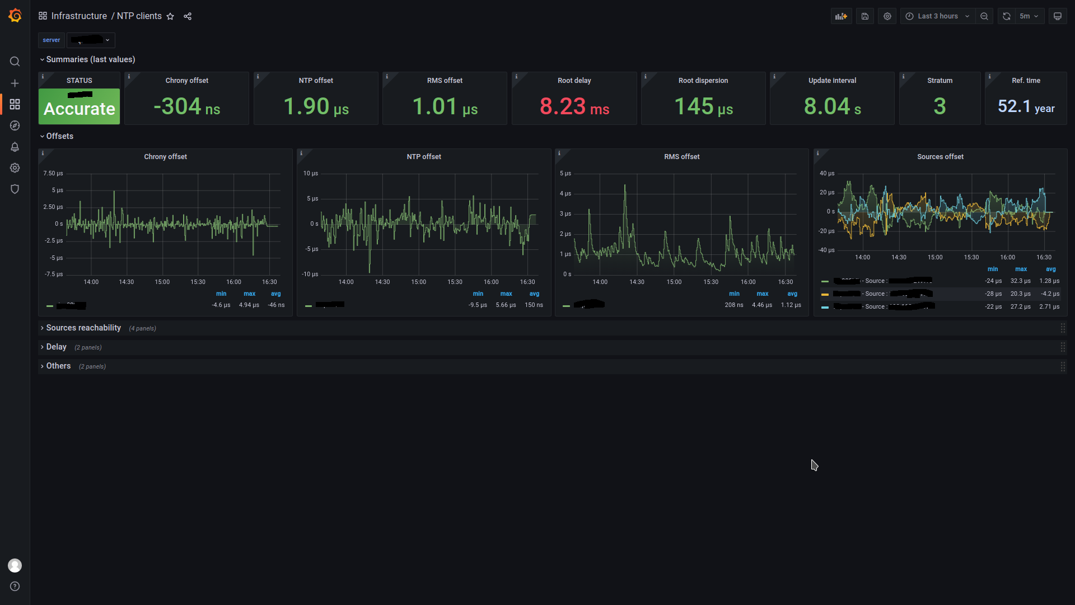Open the Search dashboards icon
The width and height of the screenshot is (1075, 605).
click(x=15, y=62)
